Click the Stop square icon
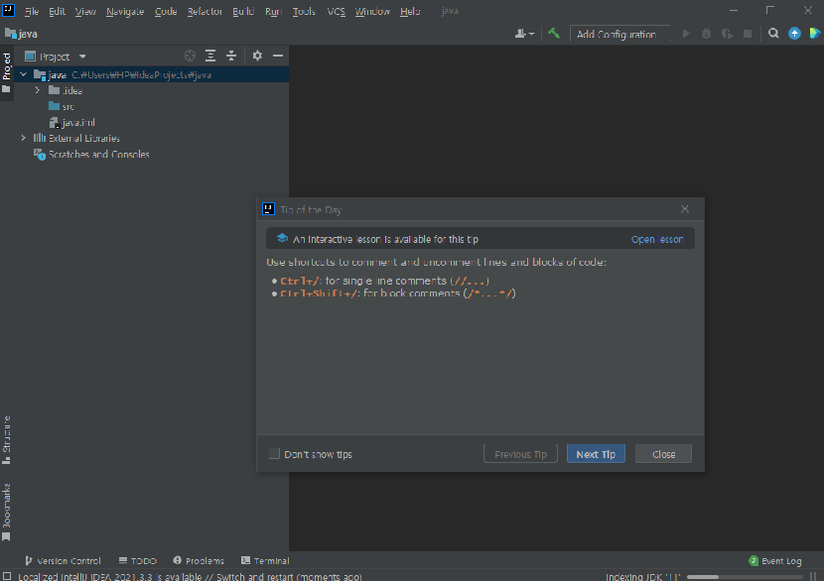Image resolution: width=824 pixels, height=581 pixels. click(748, 34)
